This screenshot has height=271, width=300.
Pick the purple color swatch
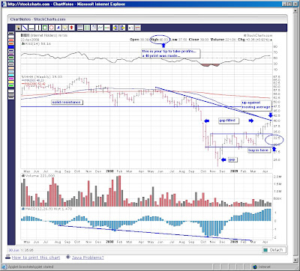click(x=11, y=54)
